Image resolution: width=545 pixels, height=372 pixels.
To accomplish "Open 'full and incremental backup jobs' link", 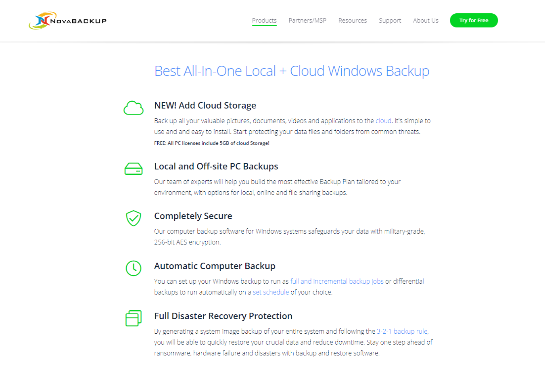I will 337,281.
